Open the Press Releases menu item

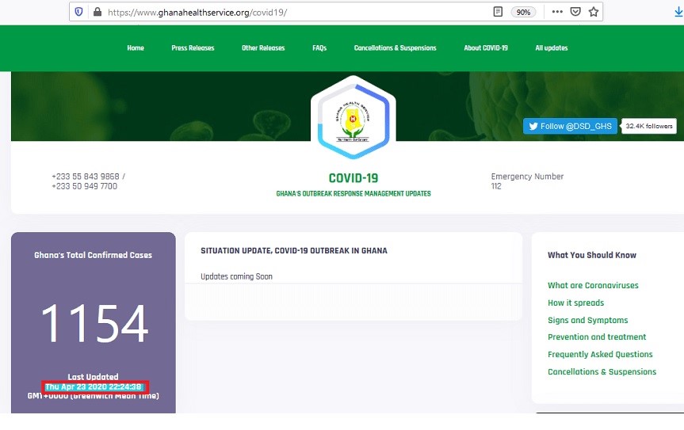point(193,48)
